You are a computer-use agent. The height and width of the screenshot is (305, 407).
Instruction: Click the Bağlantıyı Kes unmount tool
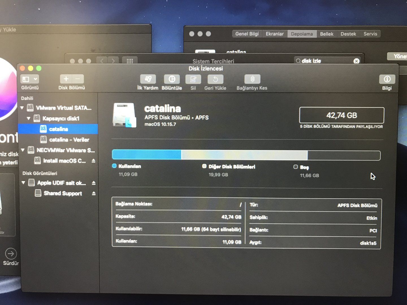(252, 79)
